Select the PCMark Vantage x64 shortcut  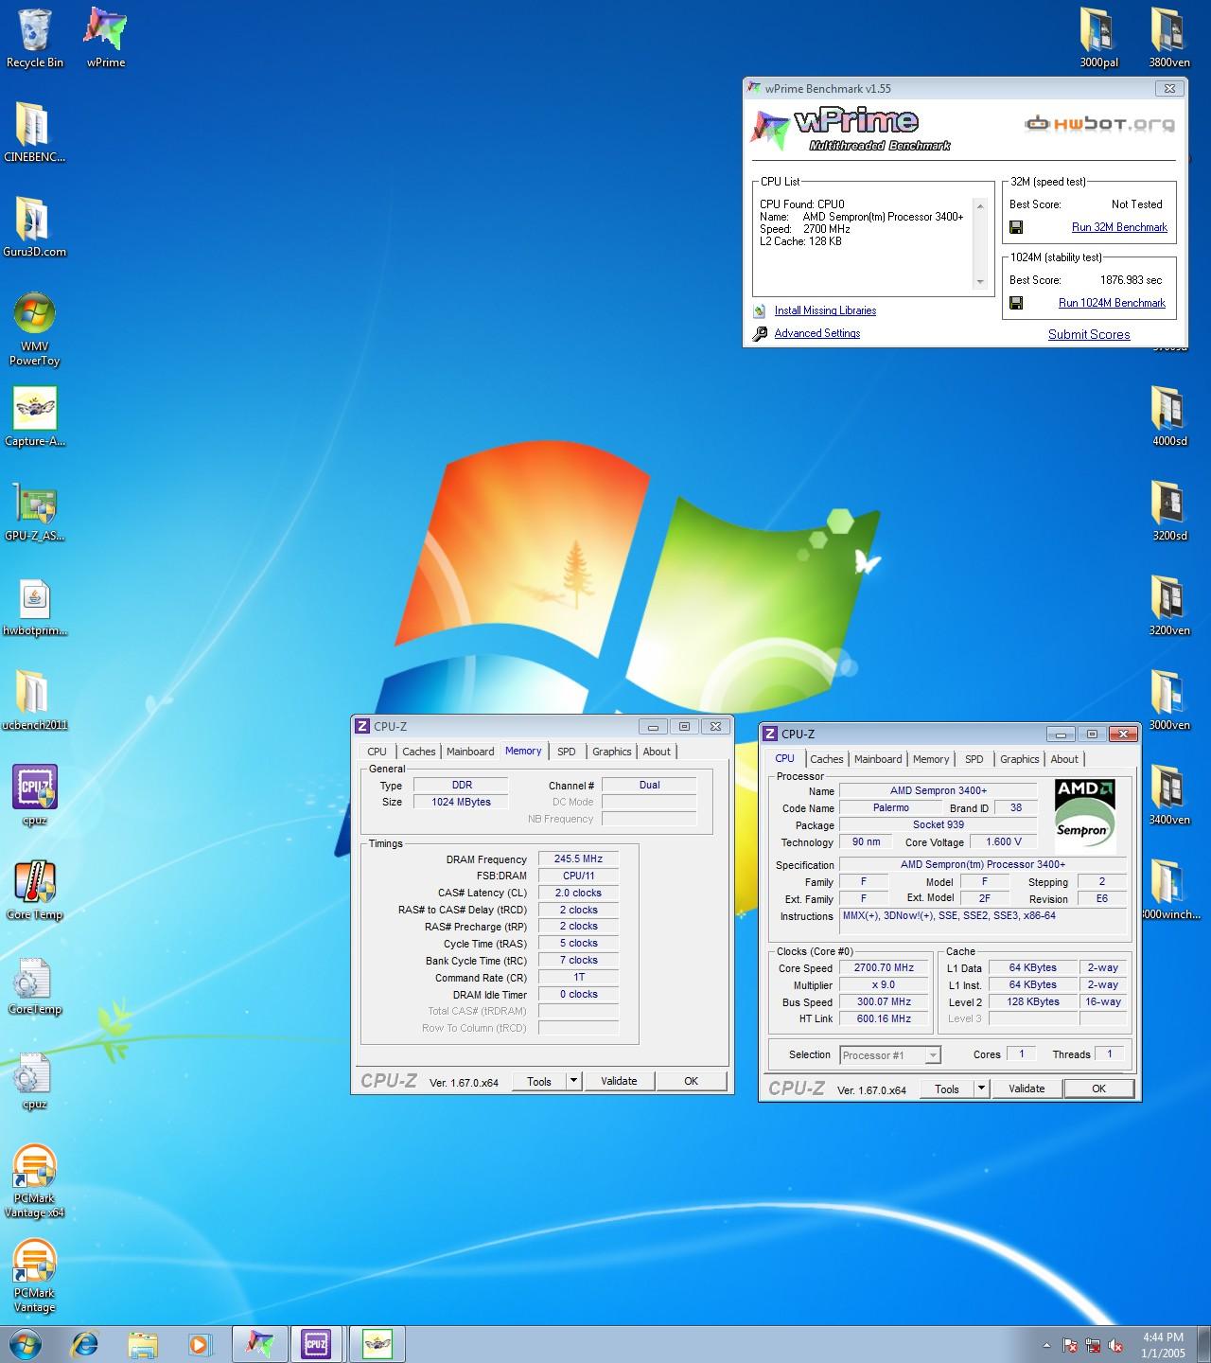click(x=35, y=1180)
